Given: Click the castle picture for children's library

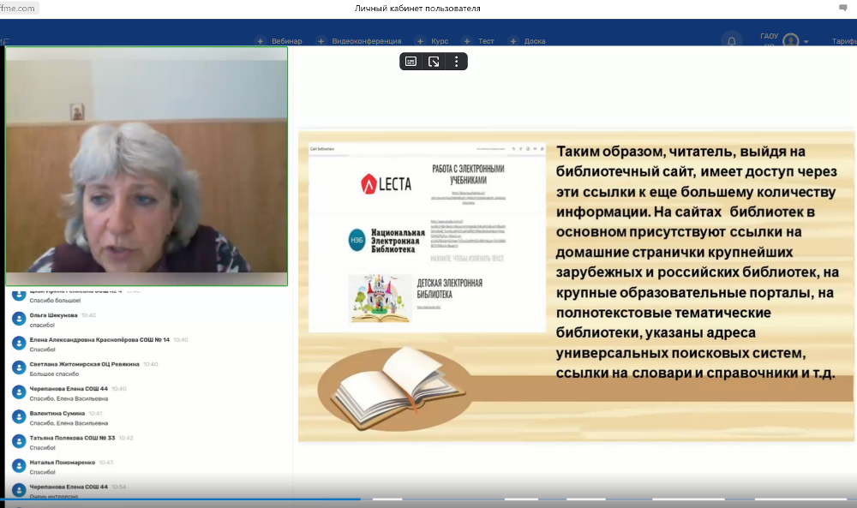Looking at the screenshot, I should (380, 298).
